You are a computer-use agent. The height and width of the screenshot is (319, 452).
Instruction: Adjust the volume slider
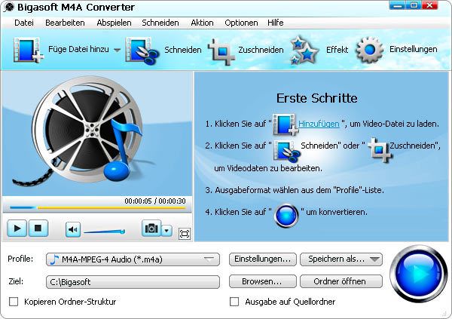point(104,231)
